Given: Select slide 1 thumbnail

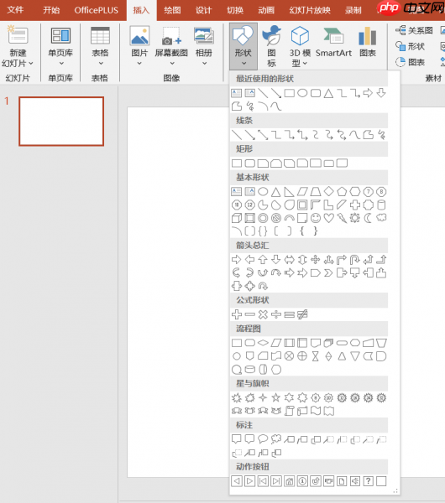Looking at the screenshot, I should [61, 122].
